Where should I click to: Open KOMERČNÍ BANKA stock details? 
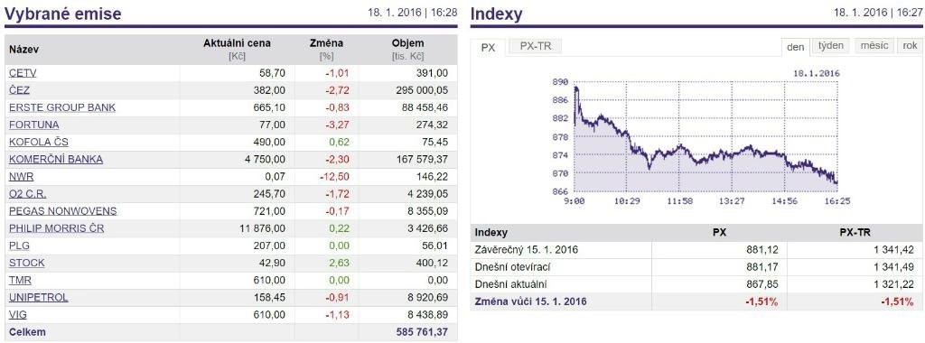[x=56, y=159]
